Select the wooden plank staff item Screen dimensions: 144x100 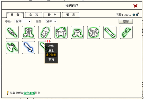(x=110, y=32)
